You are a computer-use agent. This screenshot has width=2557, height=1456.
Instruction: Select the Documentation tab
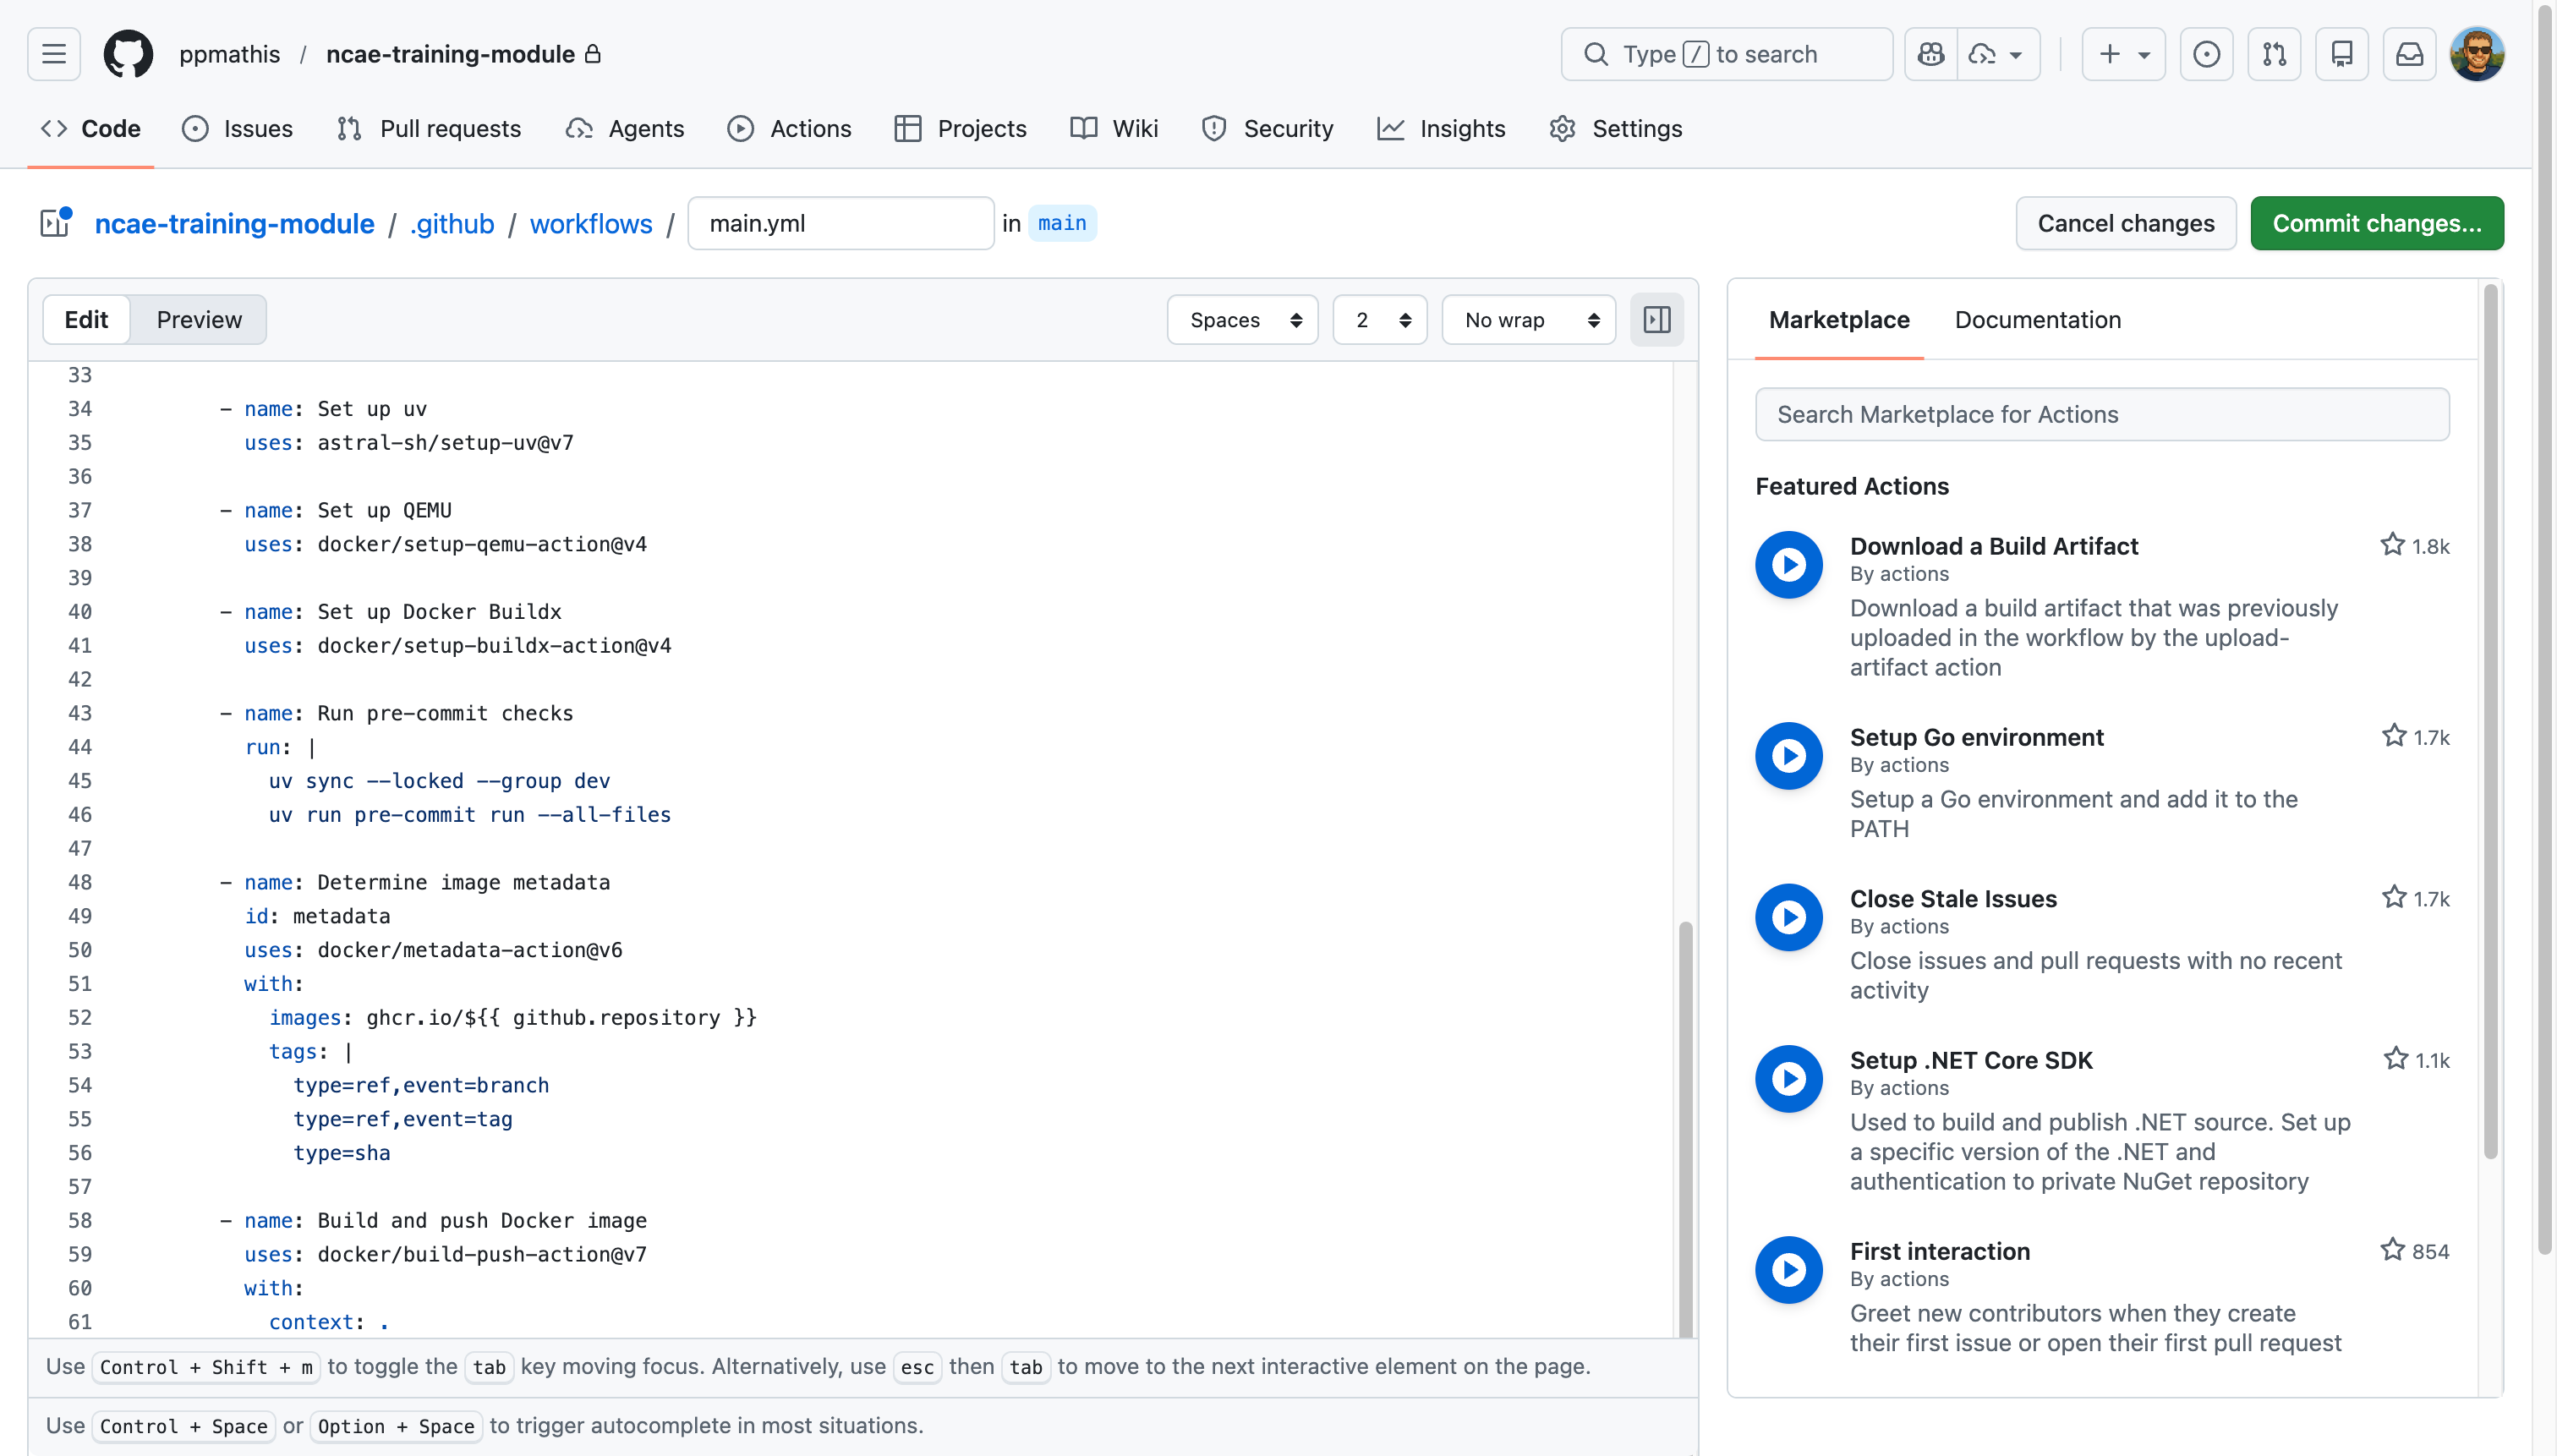pyautogui.click(x=2037, y=320)
